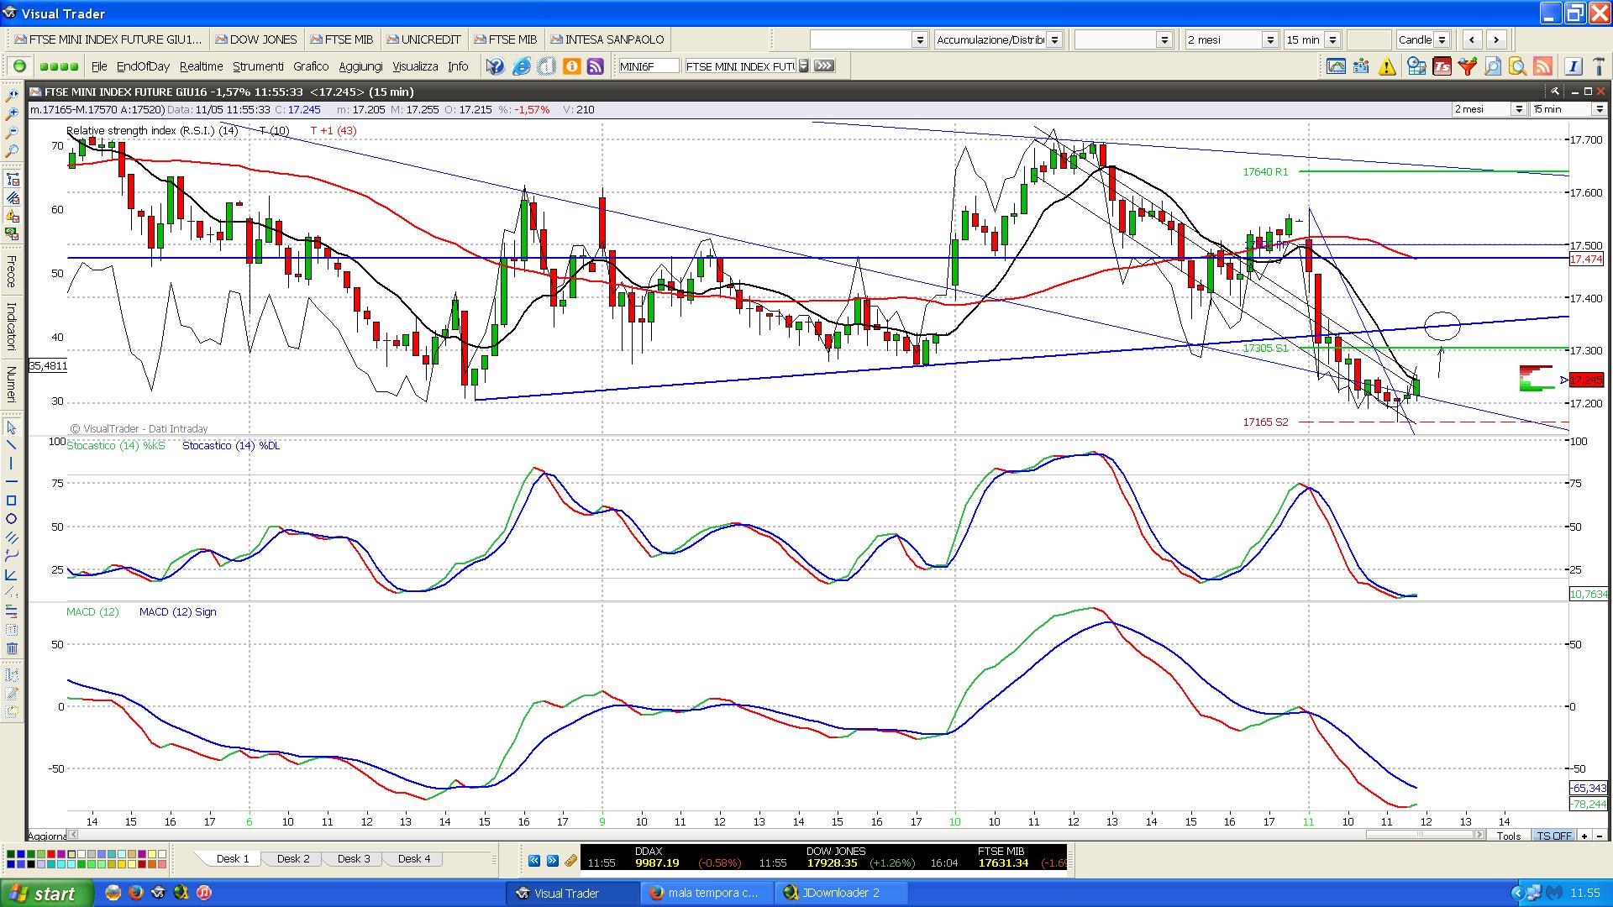
Task: Open the Aggiungi menu
Action: click(x=360, y=66)
